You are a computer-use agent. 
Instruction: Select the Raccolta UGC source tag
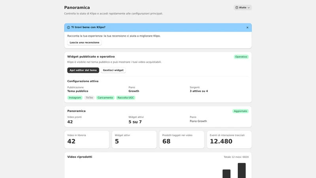(126, 98)
